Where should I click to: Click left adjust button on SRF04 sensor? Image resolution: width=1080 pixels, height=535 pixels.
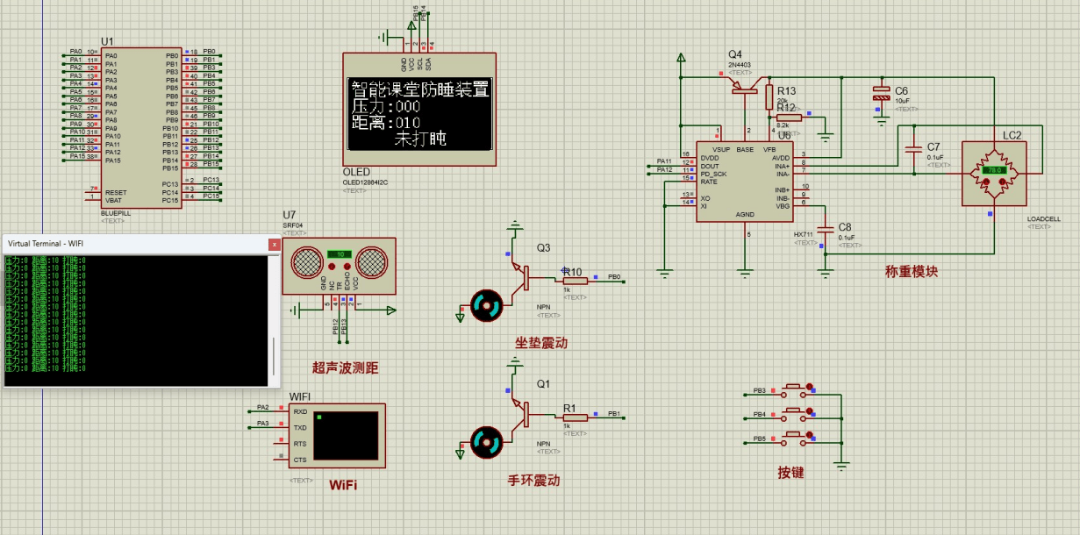coord(331,268)
